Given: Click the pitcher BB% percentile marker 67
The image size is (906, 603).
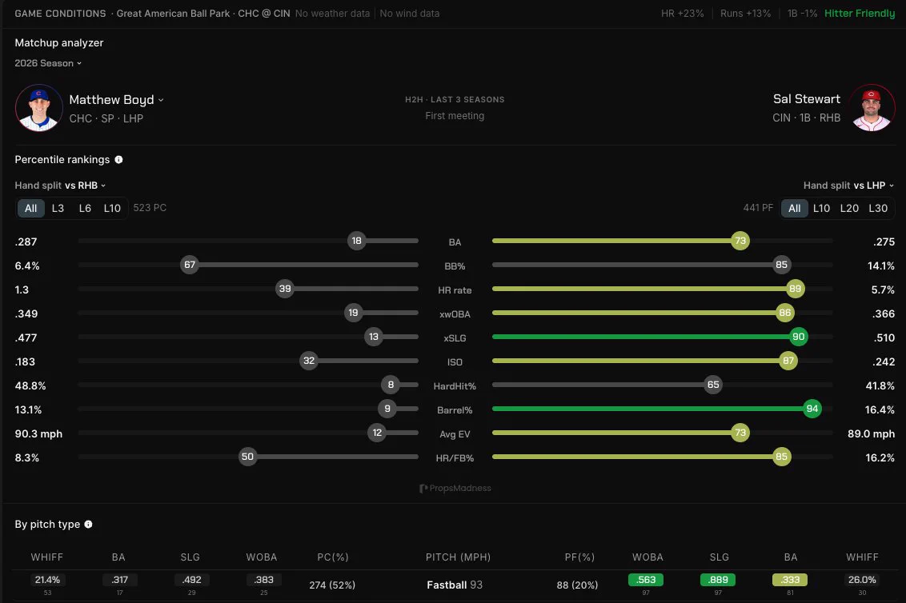Looking at the screenshot, I should pyautogui.click(x=190, y=265).
